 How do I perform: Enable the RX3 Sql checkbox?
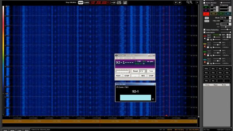(208, 55)
